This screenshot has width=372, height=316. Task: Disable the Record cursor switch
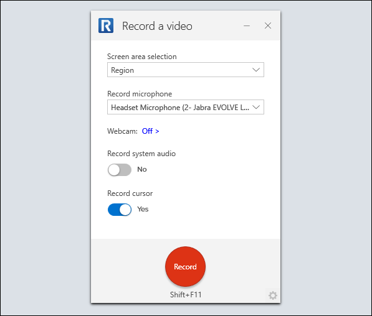pyautogui.click(x=120, y=210)
